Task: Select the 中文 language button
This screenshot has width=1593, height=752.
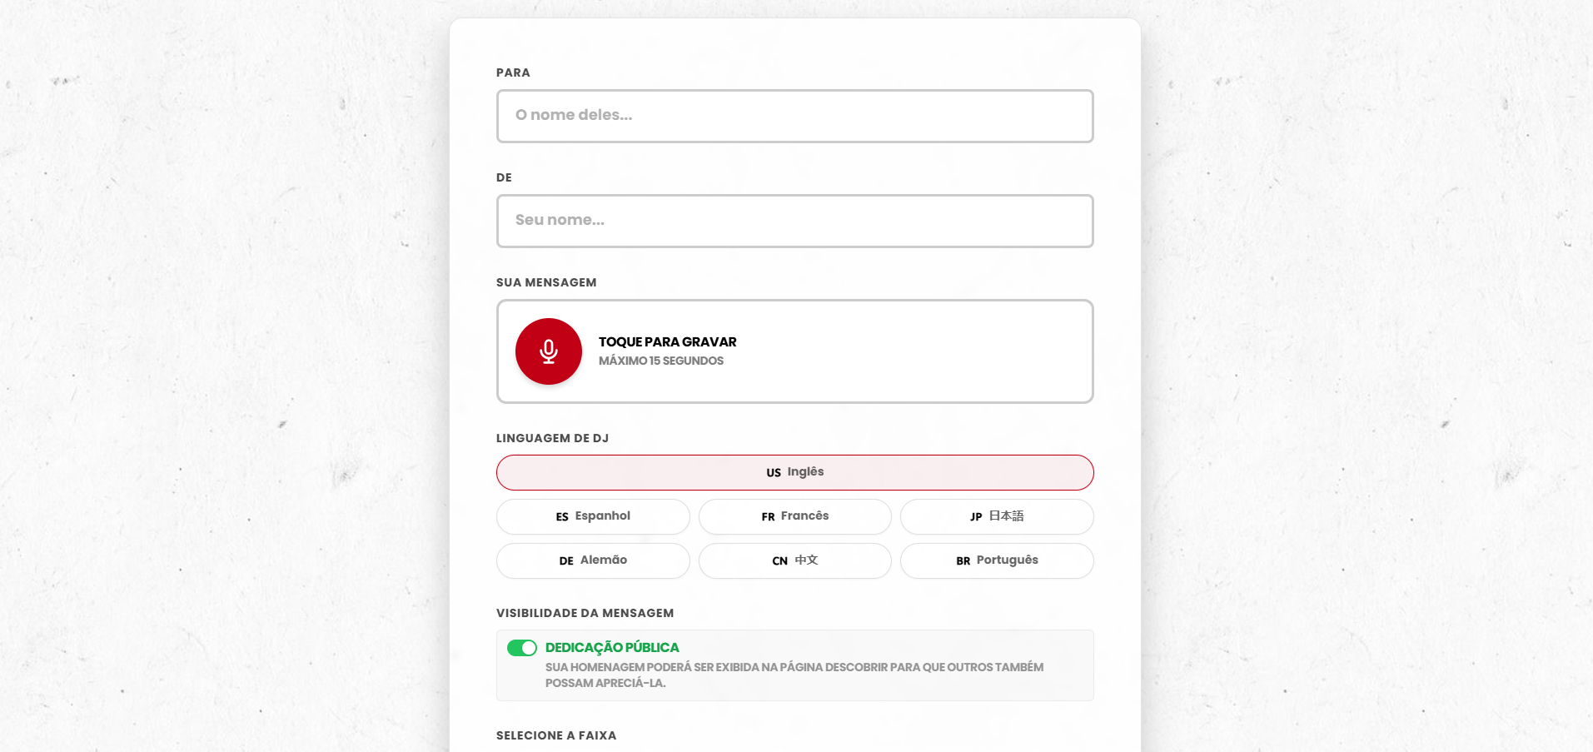Action: click(x=794, y=560)
